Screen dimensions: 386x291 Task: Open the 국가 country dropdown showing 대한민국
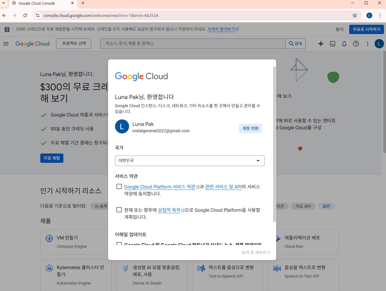pos(190,161)
